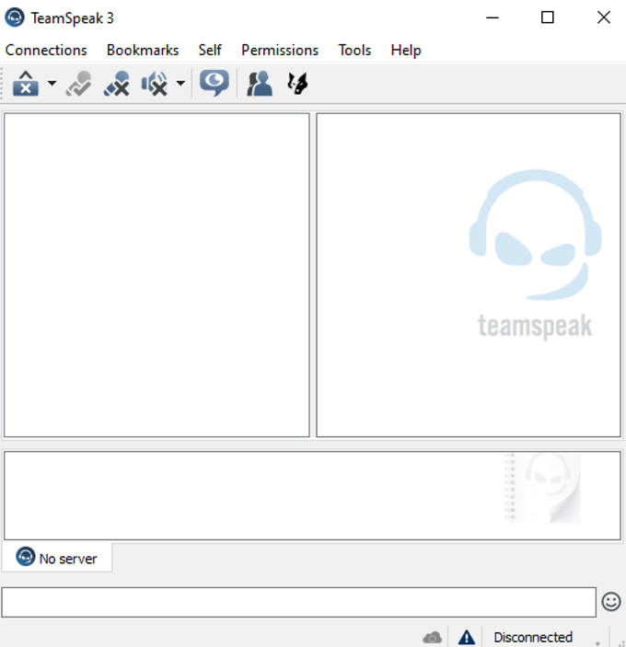Click the cloud sync status icon

pyautogui.click(x=432, y=637)
